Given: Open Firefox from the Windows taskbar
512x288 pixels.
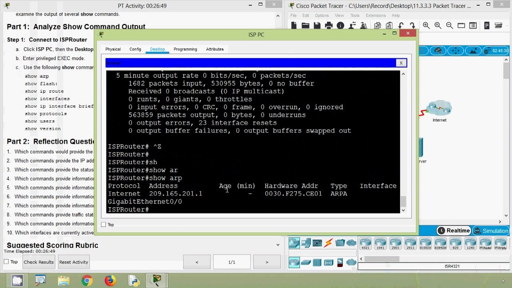Looking at the screenshot, I should click(110, 280).
